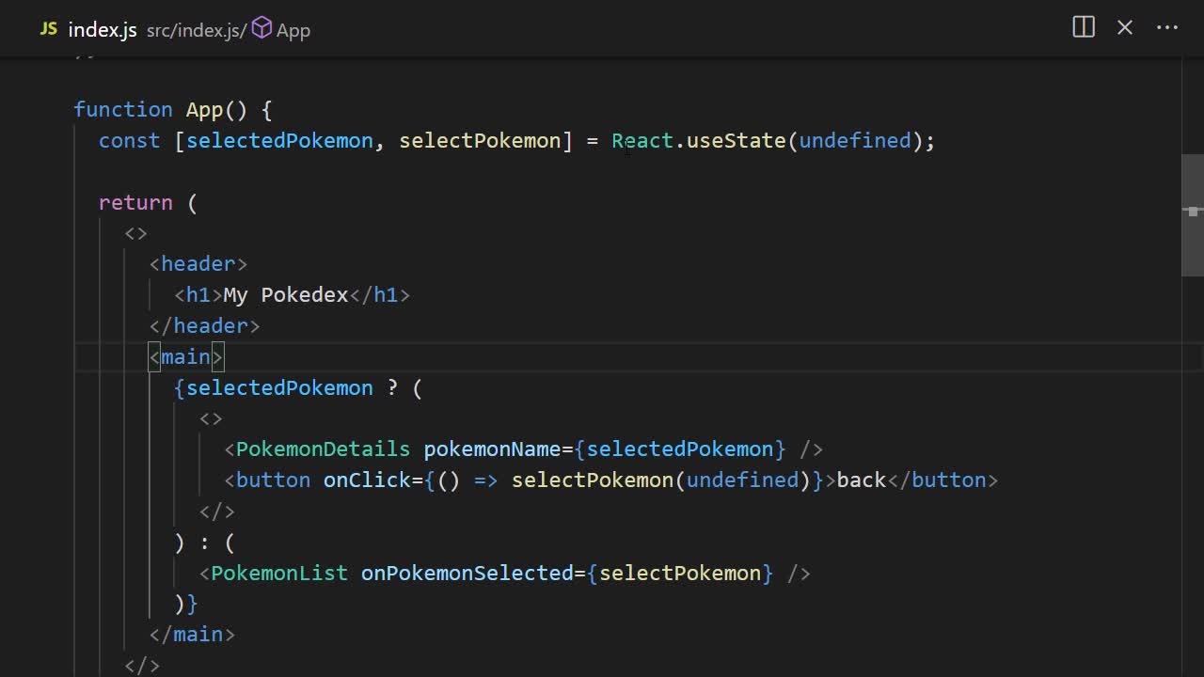This screenshot has width=1204, height=677.
Task: Click the return keyword
Action: click(135, 203)
